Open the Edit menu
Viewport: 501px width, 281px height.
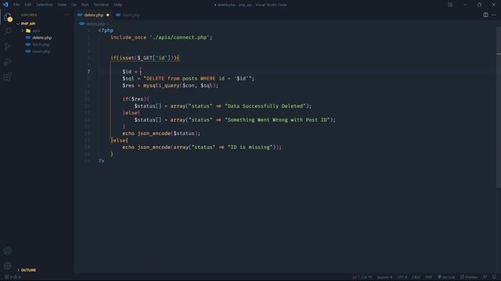click(x=28, y=5)
